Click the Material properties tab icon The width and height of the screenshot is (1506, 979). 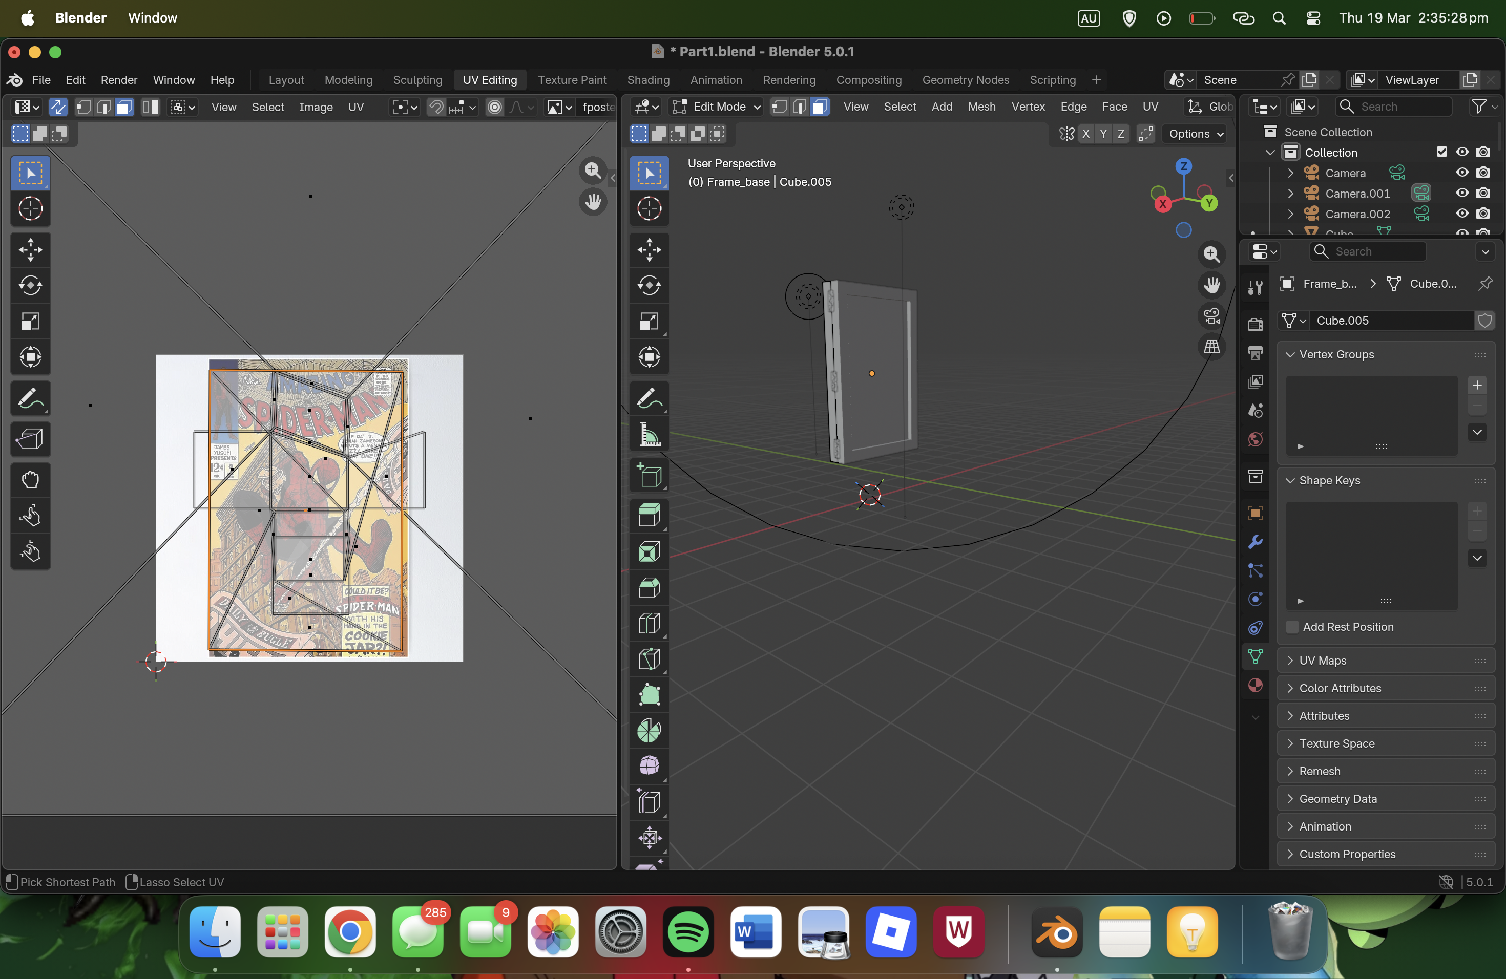pyautogui.click(x=1256, y=685)
